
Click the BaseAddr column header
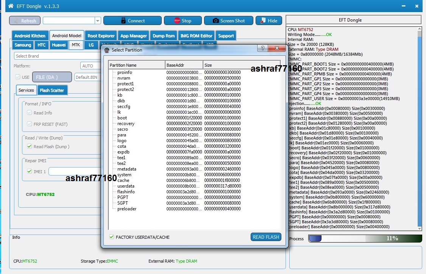184,65
